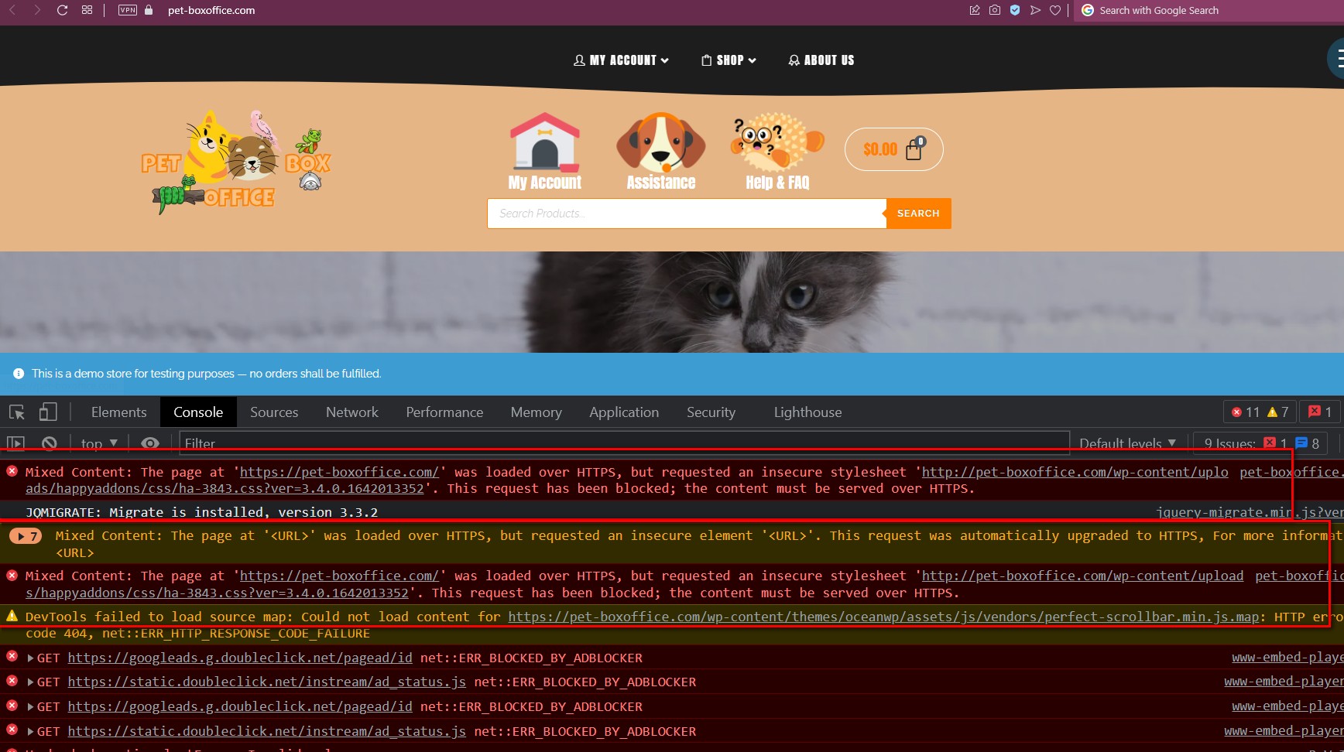Switch to the Performance tab
Viewport: 1344px width, 752px height.
444,412
